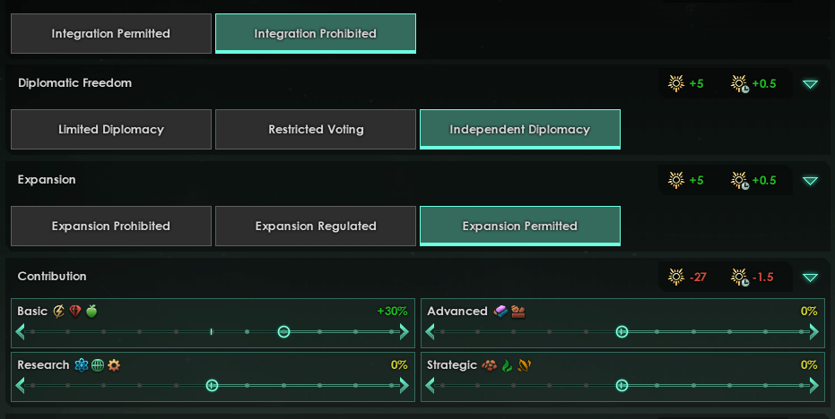835x419 pixels.
Task: Choose Expansion Prohibited setting
Action: pos(111,226)
